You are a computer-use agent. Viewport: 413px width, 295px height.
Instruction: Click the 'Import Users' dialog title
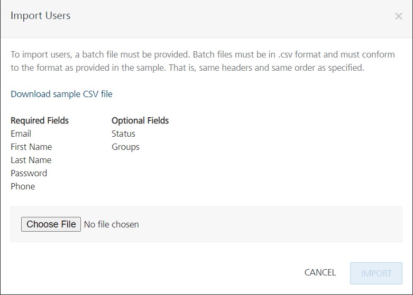point(41,16)
